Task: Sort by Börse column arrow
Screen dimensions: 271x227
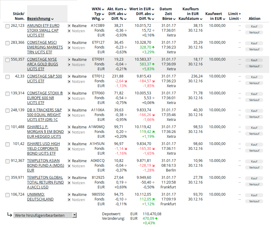Action: click(174, 19)
